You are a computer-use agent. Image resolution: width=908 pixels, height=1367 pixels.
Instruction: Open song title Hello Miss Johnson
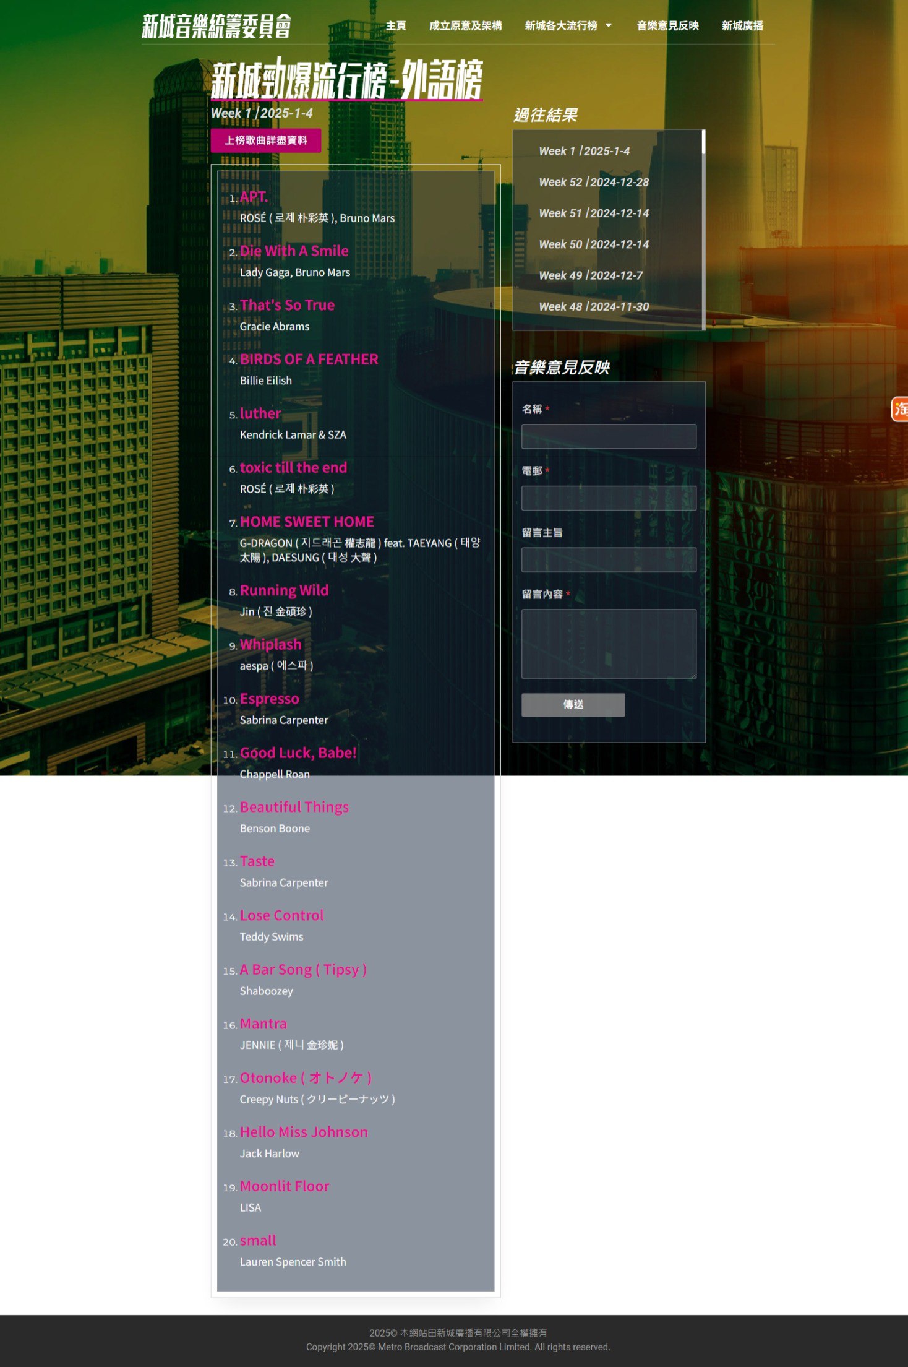tap(304, 1132)
